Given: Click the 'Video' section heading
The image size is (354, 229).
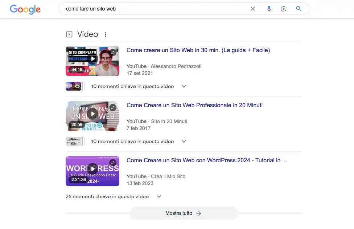Looking at the screenshot, I should (88, 34).
